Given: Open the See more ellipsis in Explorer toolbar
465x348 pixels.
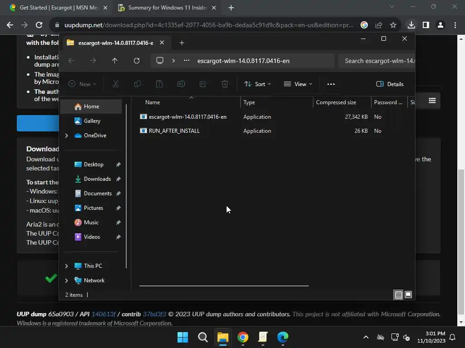Looking at the screenshot, I should [331, 84].
